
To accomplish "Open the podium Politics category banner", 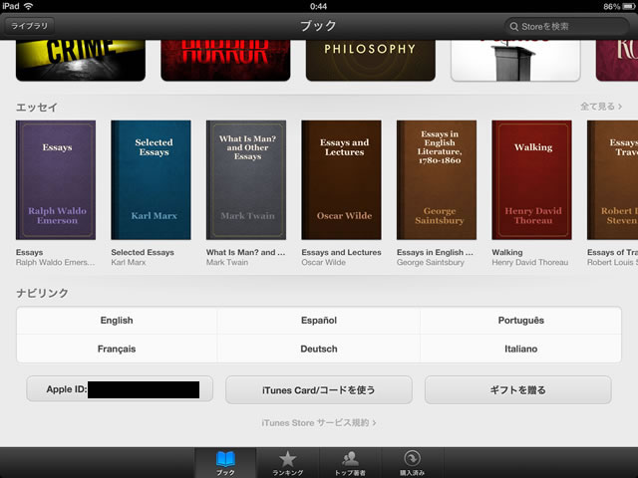I will point(515,60).
